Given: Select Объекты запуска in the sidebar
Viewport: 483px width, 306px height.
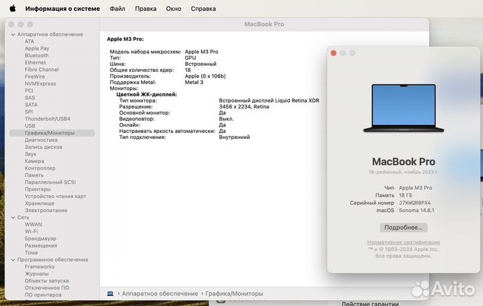Looking at the screenshot, I should click(x=47, y=281).
